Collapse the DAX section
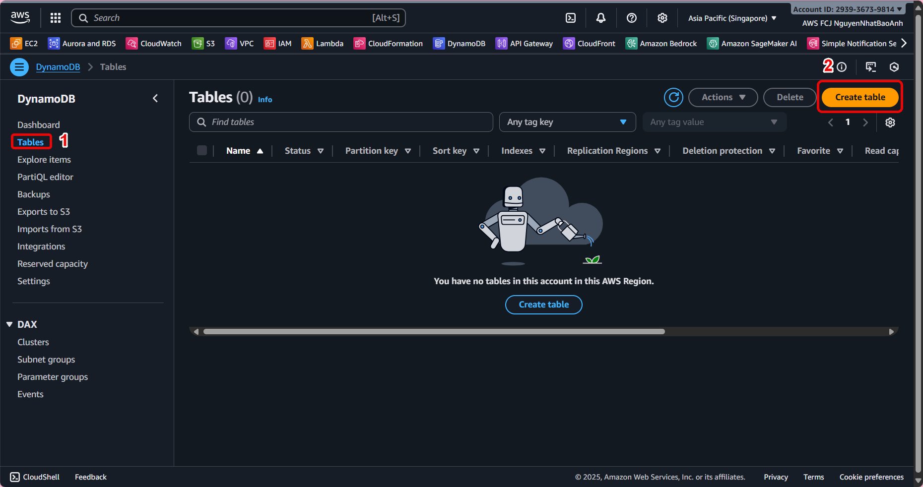Screen dimensions: 923x487 (9, 324)
